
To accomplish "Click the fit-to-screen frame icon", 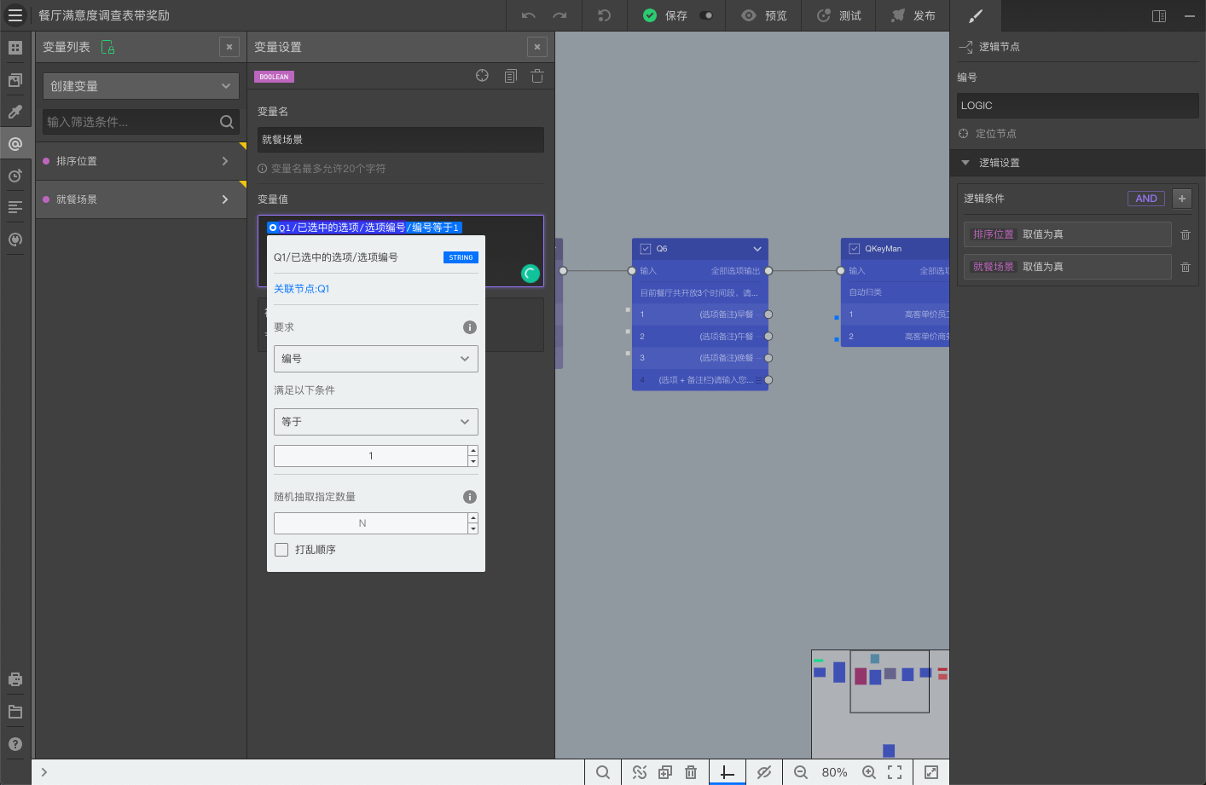I will (895, 772).
